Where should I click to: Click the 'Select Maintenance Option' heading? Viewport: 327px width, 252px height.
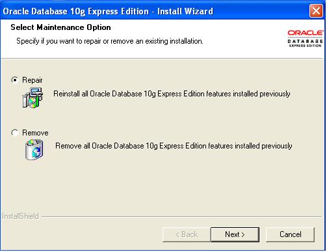pyautogui.click(x=60, y=27)
